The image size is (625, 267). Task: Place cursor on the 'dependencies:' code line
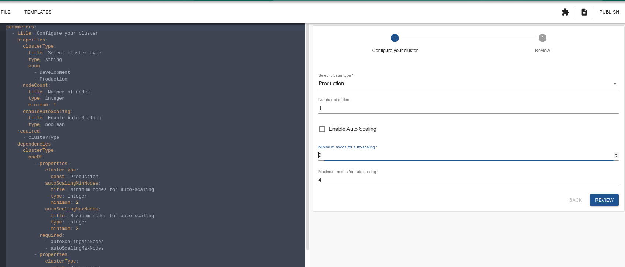(34, 144)
